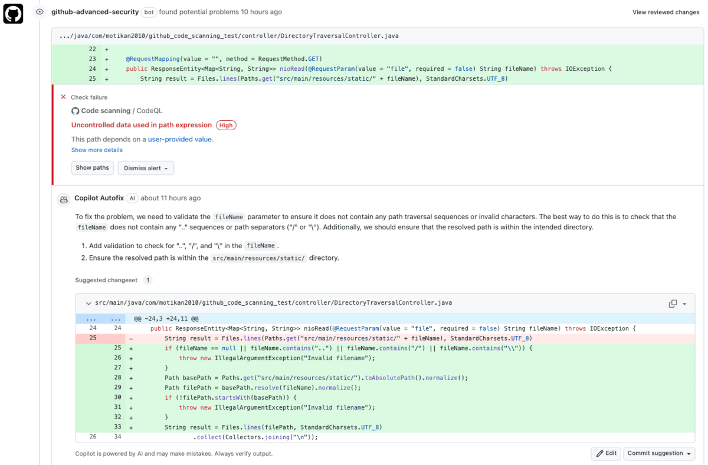Screen dimensions: 708x465
Task: Click the inline code 'src/main/resources/static/' in step 2
Action: click(x=258, y=258)
